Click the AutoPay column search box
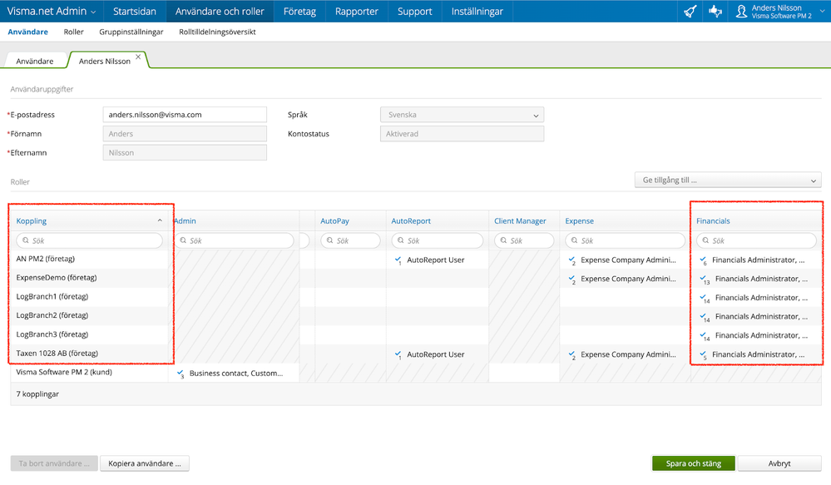This screenshot has height=485, width=831. tap(350, 240)
